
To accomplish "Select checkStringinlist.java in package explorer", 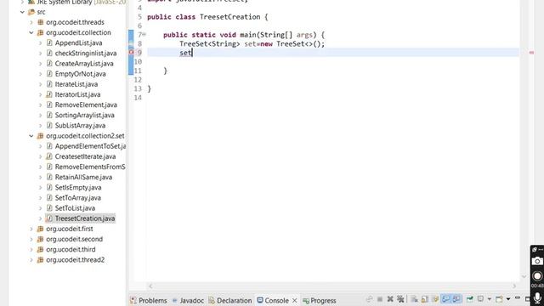I will (x=86, y=54).
